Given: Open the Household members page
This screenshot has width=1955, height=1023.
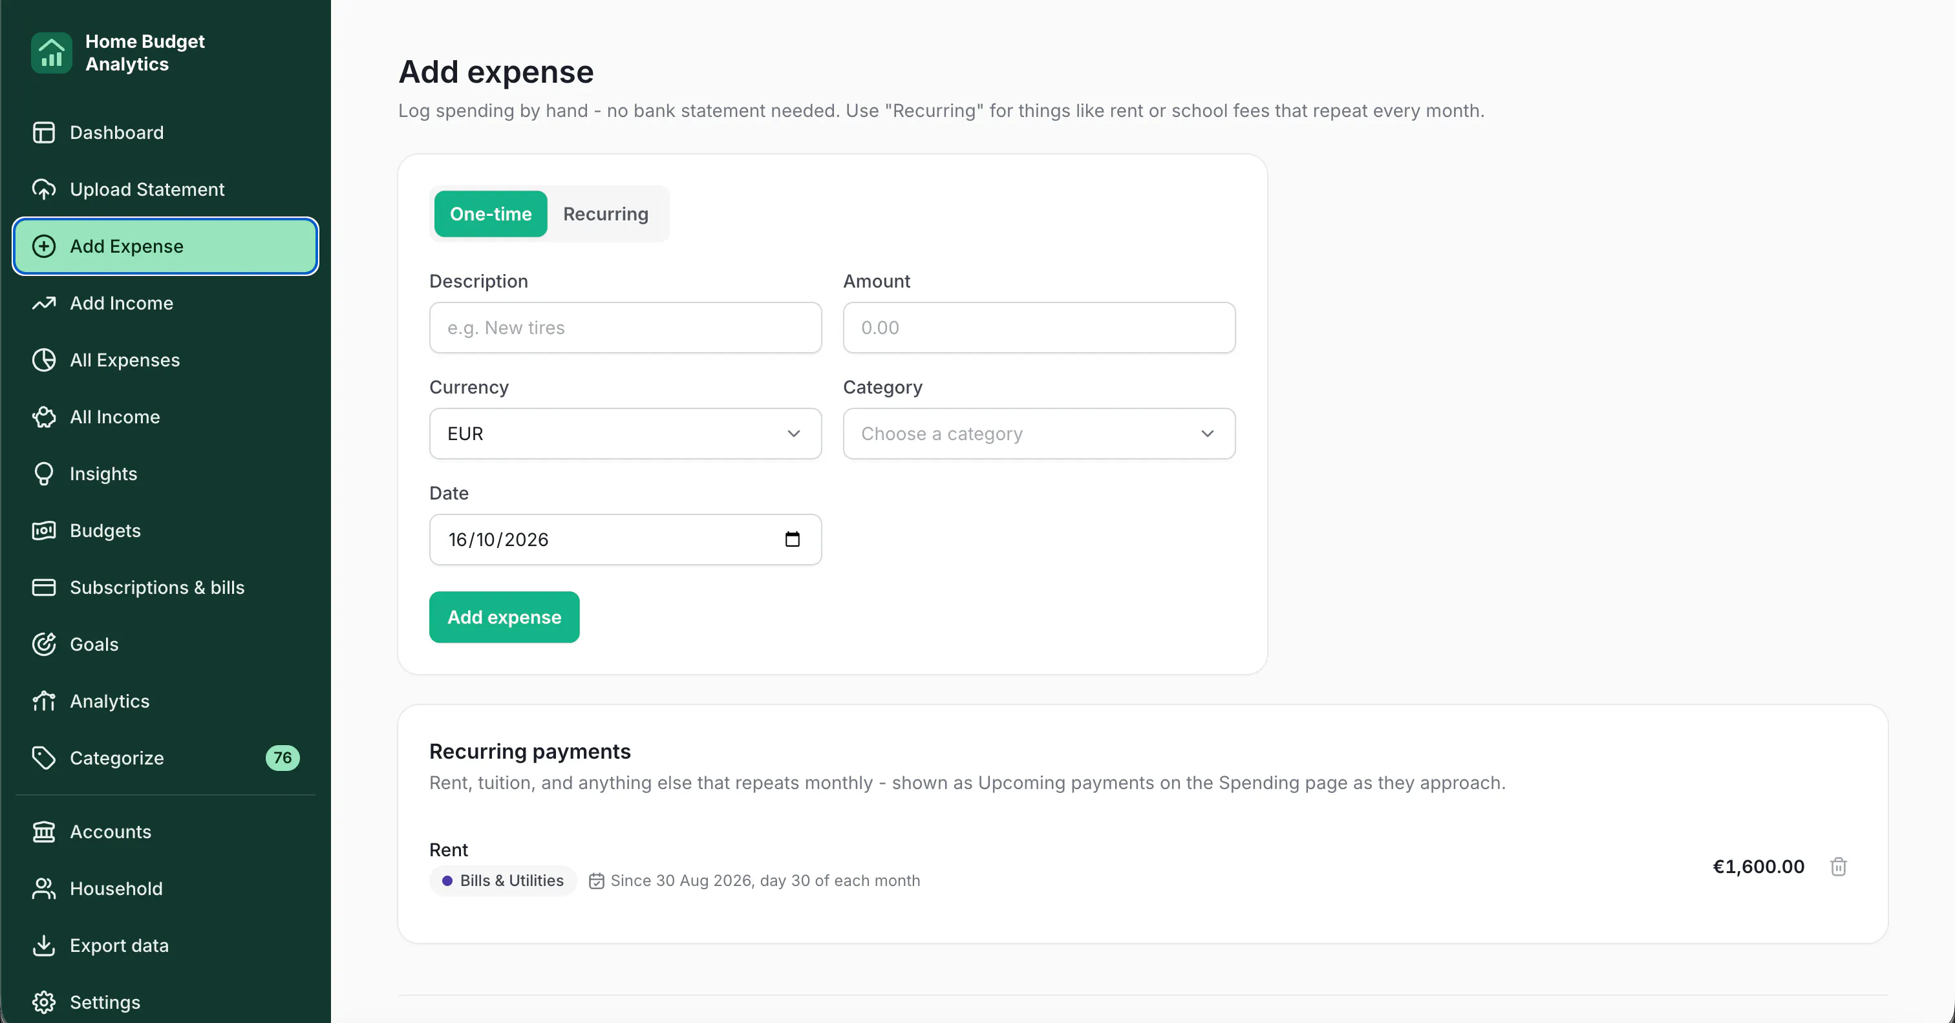Looking at the screenshot, I should tap(165, 889).
